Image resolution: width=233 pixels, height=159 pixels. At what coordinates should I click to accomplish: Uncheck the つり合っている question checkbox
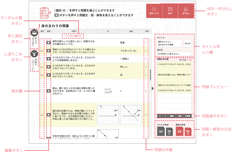tap(42, 51)
